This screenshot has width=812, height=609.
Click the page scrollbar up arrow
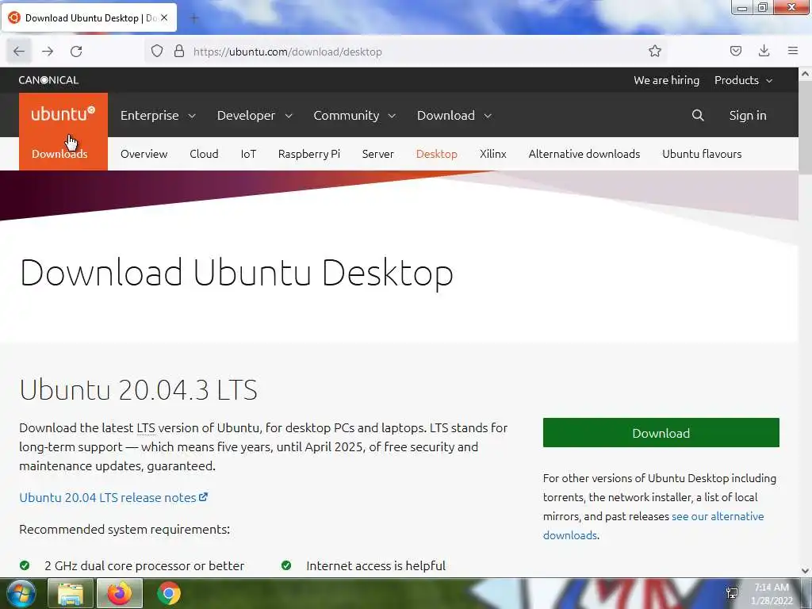click(806, 74)
